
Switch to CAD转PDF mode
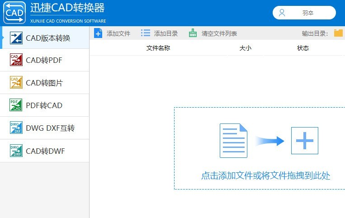45,60
